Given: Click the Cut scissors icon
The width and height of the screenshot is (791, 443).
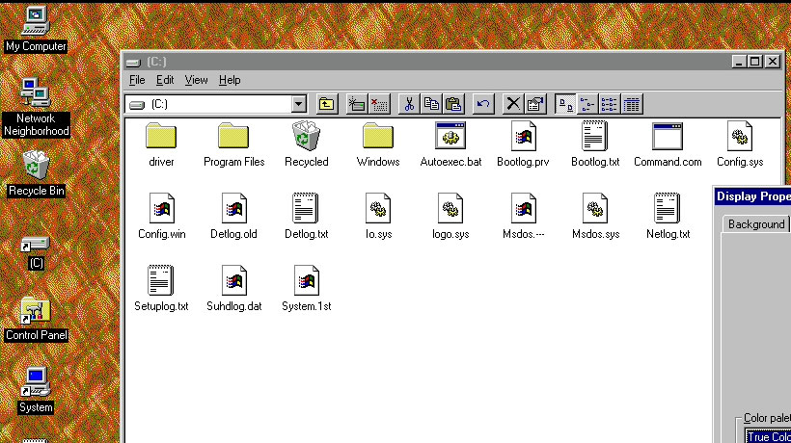Looking at the screenshot, I should (x=409, y=104).
